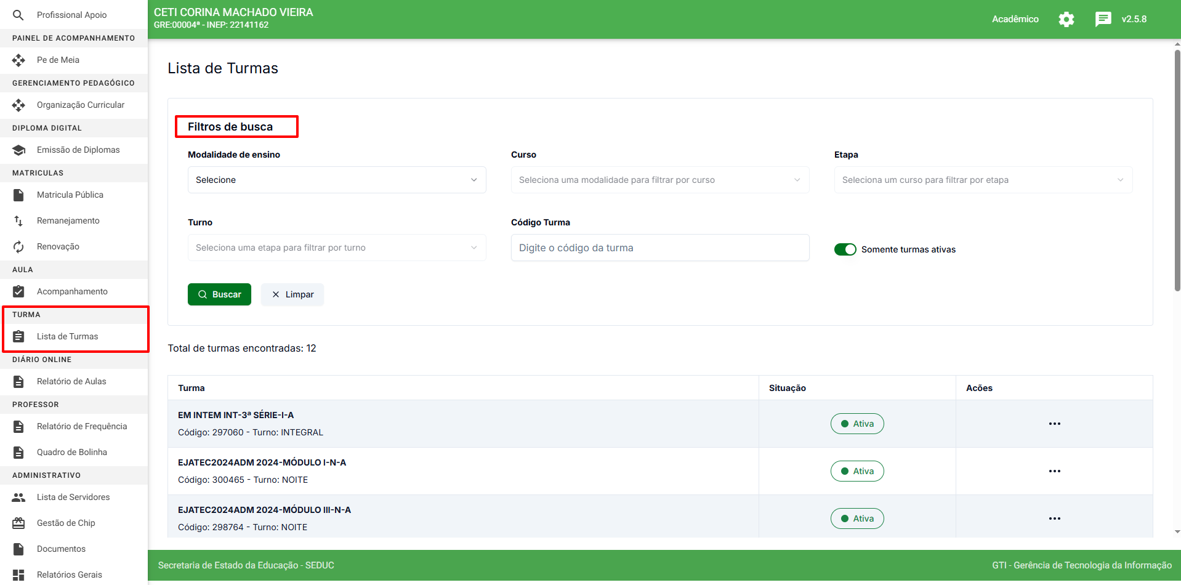Click the Limpar button
This screenshot has width=1181, height=585.
coord(292,294)
